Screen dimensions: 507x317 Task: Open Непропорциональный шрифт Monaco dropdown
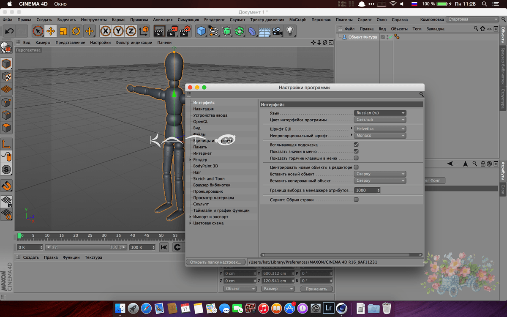tap(380, 135)
